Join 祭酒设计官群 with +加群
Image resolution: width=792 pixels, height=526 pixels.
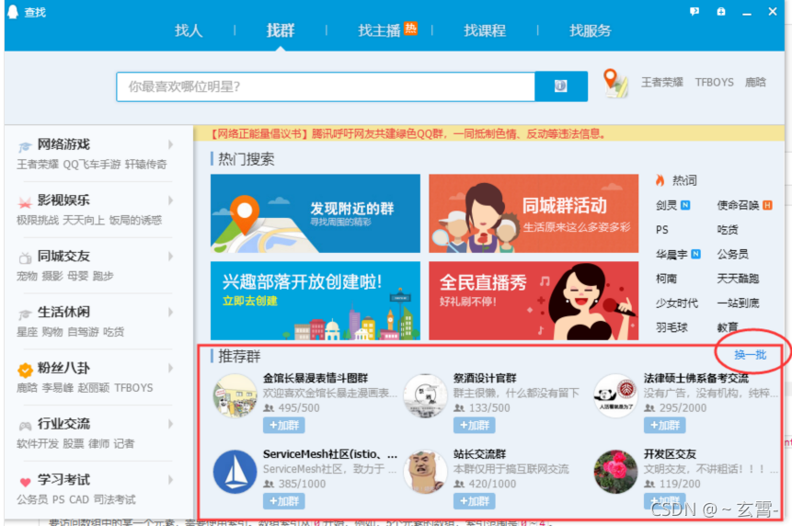[x=475, y=425]
